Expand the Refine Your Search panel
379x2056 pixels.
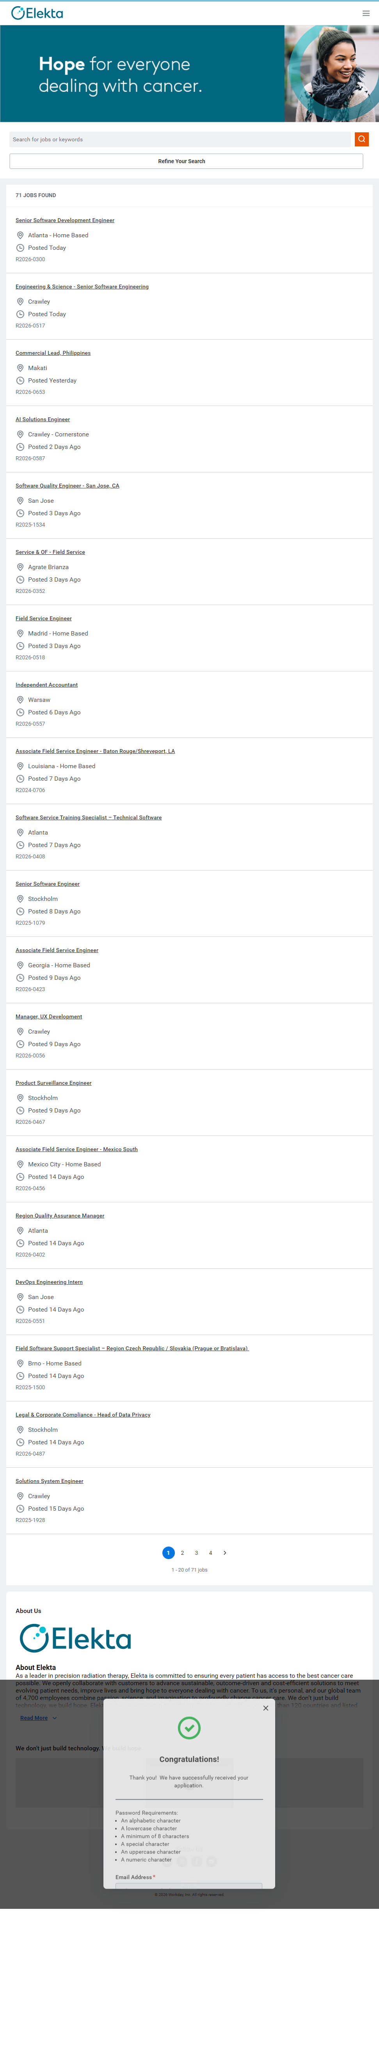coord(186,161)
